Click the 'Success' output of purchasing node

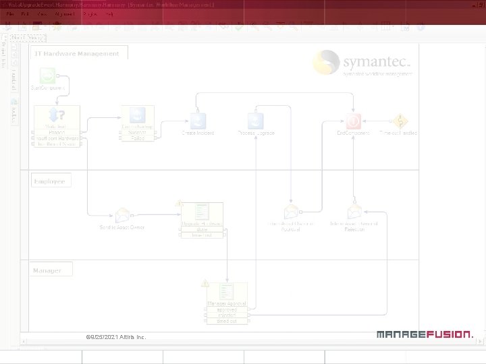tap(137, 133)
